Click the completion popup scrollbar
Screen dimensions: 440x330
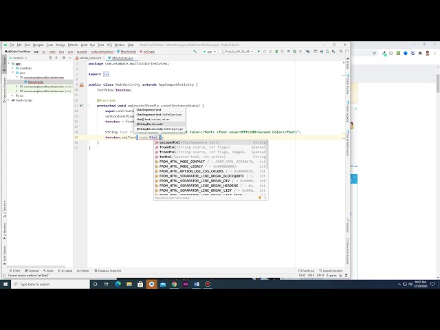267,153
